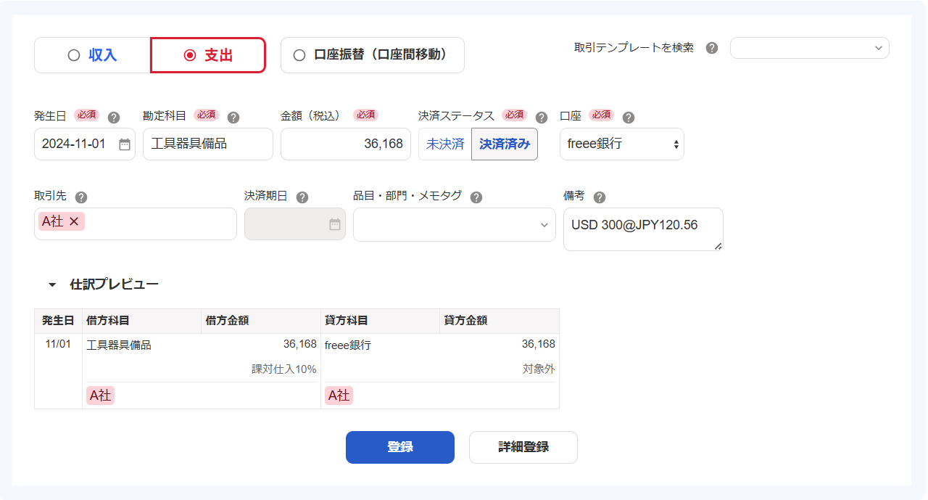The width and height of the screenshot is (928, 500).
Task: Click 11/01 date cell in preview
Action: (58, 344)
